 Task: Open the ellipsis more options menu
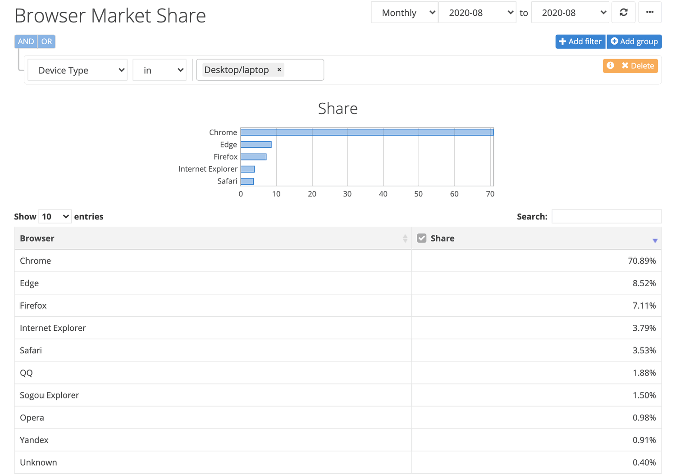click(x=649, y=12)
